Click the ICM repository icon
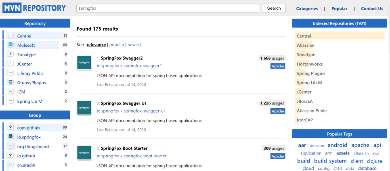390x171 pixels. pyautogui.click(x=10, y=92)
